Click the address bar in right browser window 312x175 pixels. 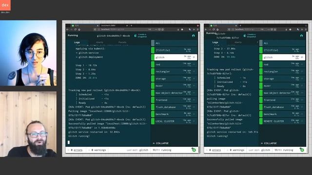pyautogui.click(x=252, y=29)
